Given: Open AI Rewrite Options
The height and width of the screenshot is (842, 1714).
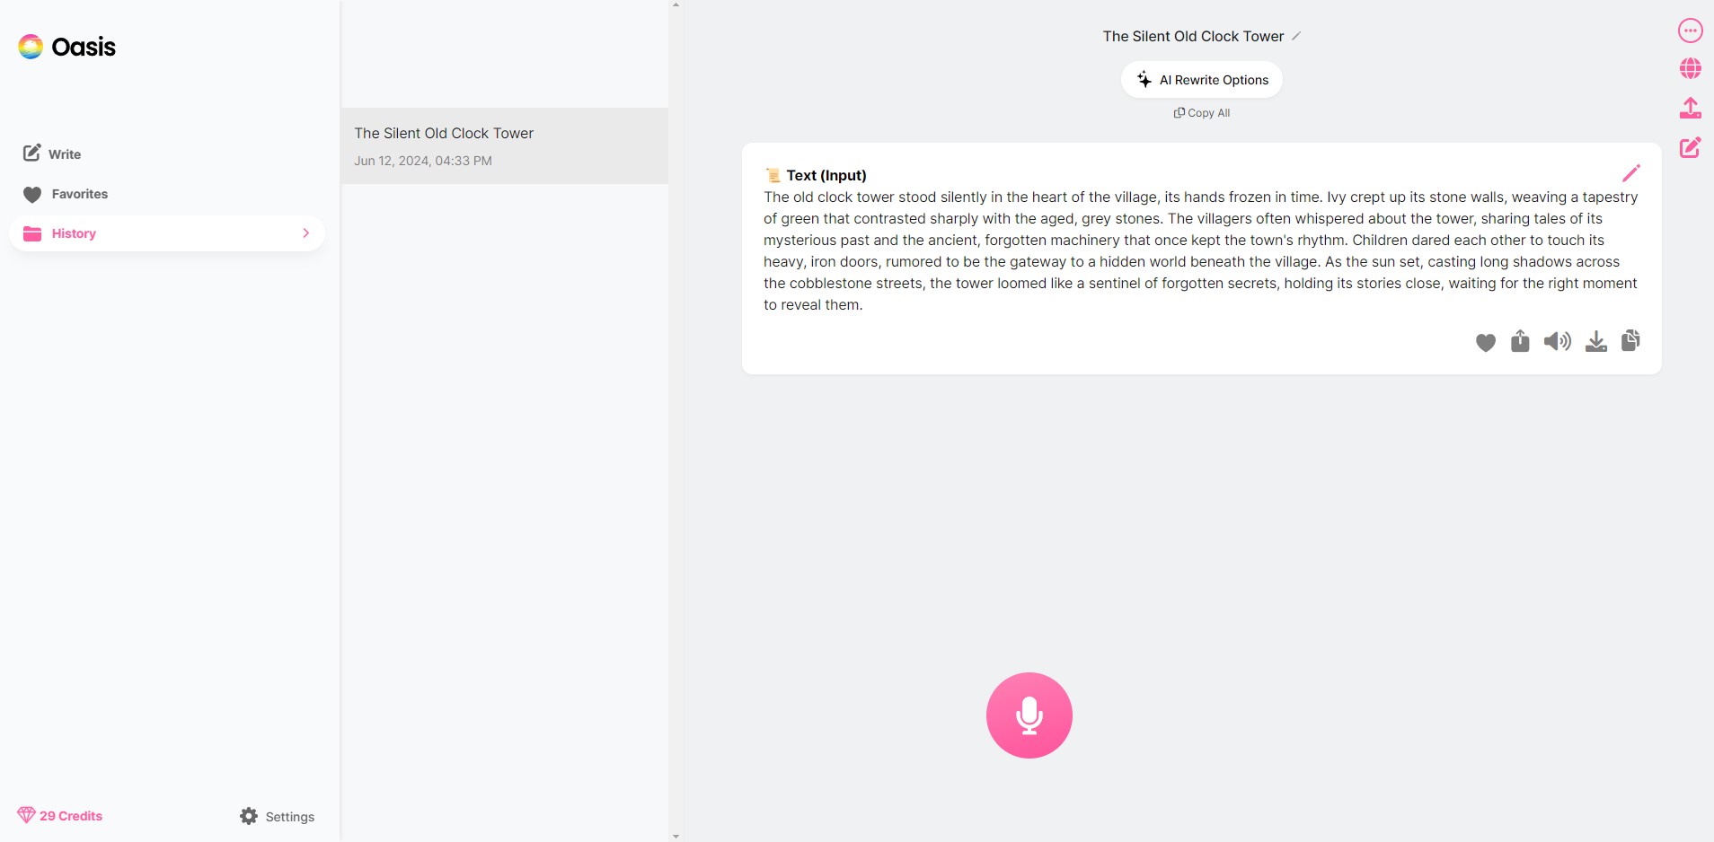Looking at the screenshot, I should [1202, 80].
